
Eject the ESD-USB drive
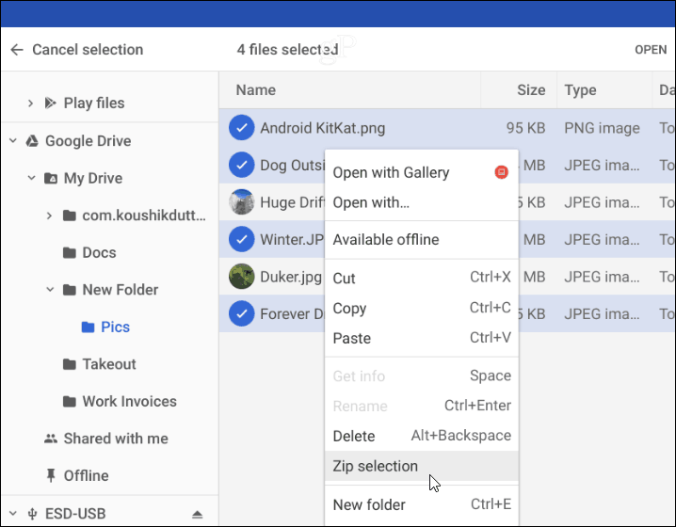tap(197, 514)
